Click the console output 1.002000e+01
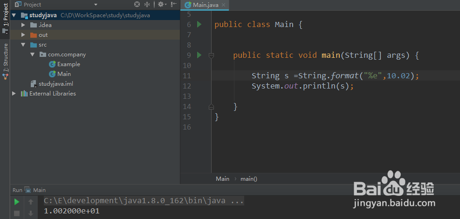The width and height of the screenshot is (460, 219). (72, 211)
